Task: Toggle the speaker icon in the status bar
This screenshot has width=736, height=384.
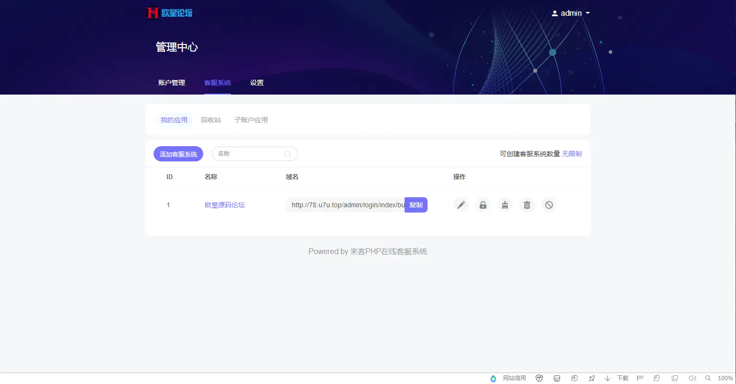Action: [692, 378]
